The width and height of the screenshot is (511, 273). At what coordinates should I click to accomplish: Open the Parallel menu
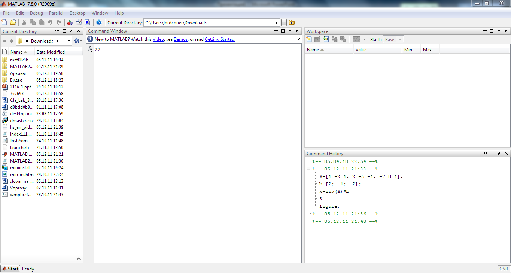pyautogui.click(x=56, y=13)
